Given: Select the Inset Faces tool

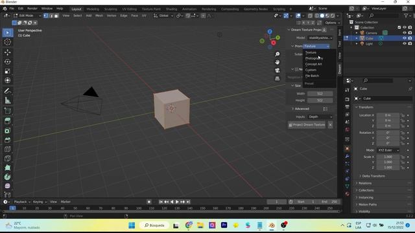Looking at the screenshot, I should pyautogui.click(x=7, y=131).
